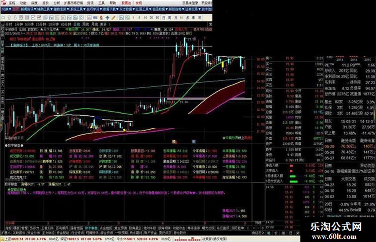Select the yellow pencil drawing tool
This screenshot has width=376, height=242.
pos(113,18)
